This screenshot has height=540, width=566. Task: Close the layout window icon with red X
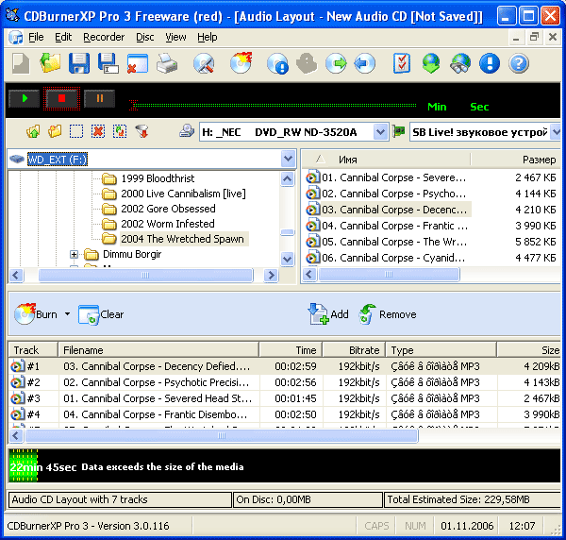138,63
